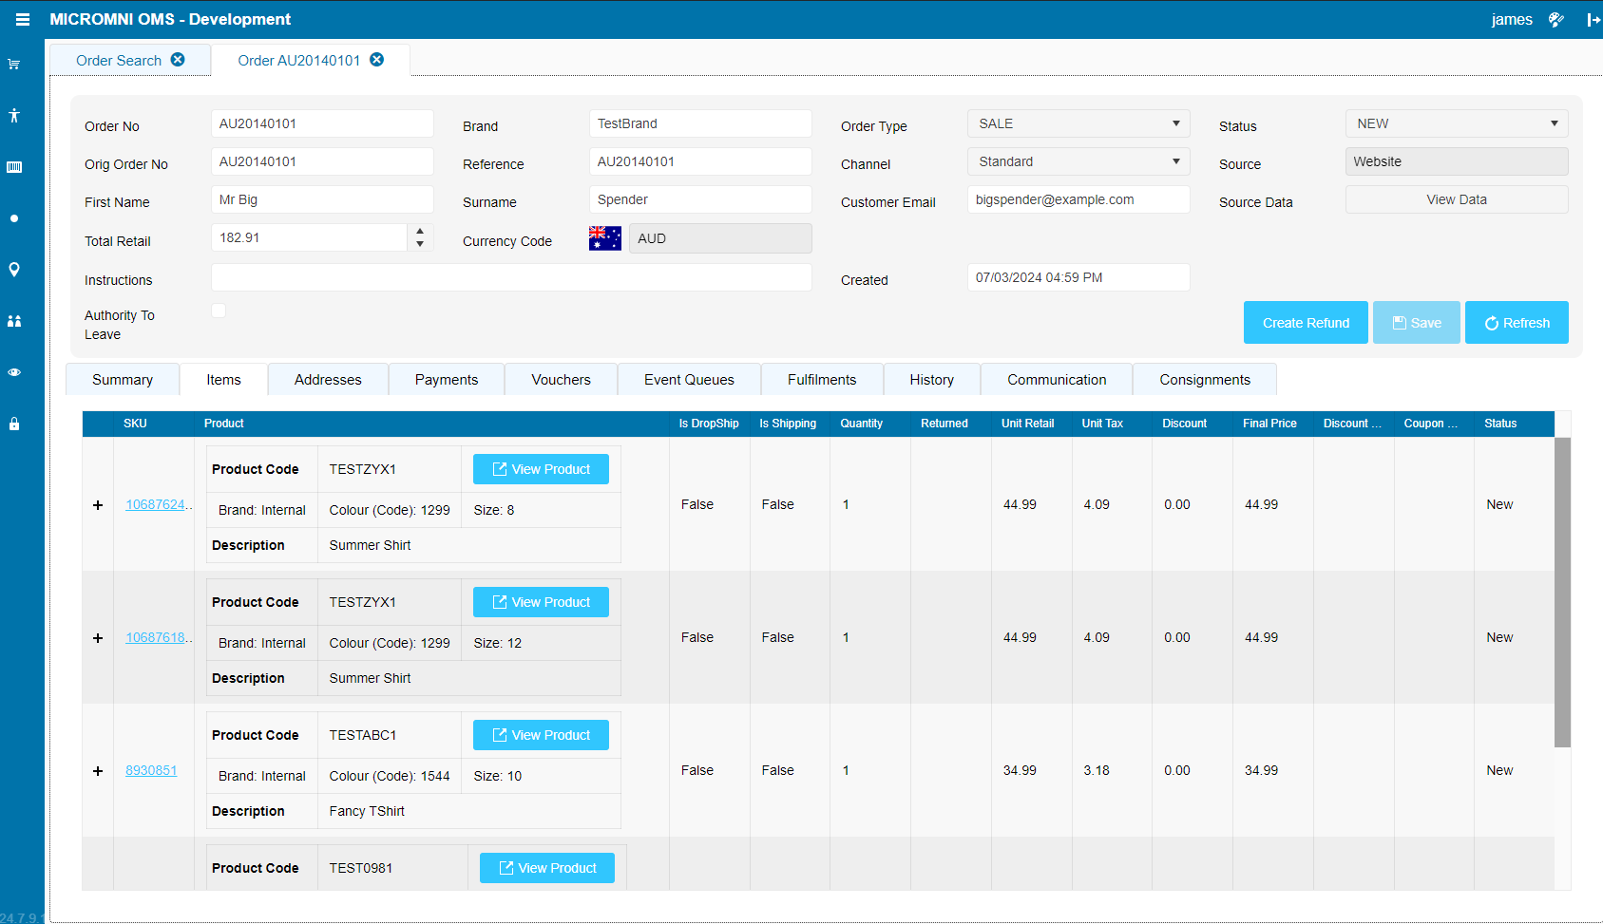The width and height of the screenshot is (1603, 924).
Task: Click the Created date field
Action: pos(1078,277)
